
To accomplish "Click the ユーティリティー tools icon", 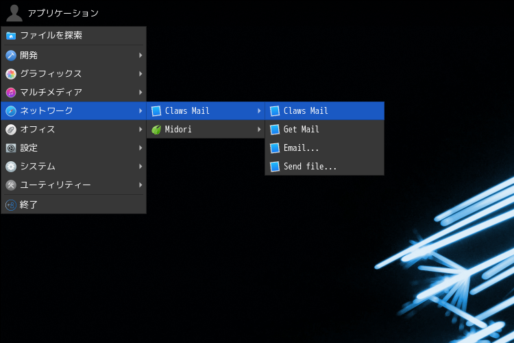I will 11,185.
